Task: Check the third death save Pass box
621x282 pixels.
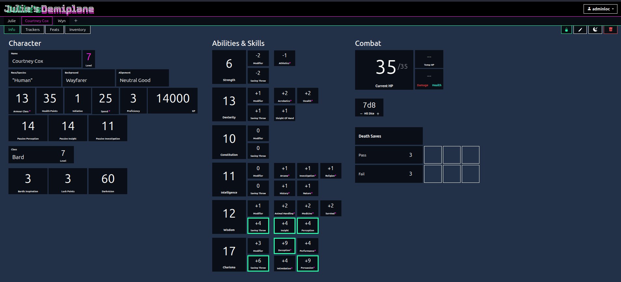Action: click(471, 155)
